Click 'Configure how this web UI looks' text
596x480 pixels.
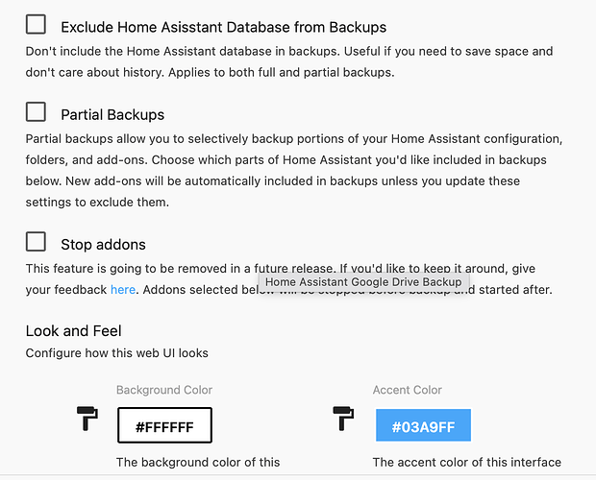click(116, 352)
